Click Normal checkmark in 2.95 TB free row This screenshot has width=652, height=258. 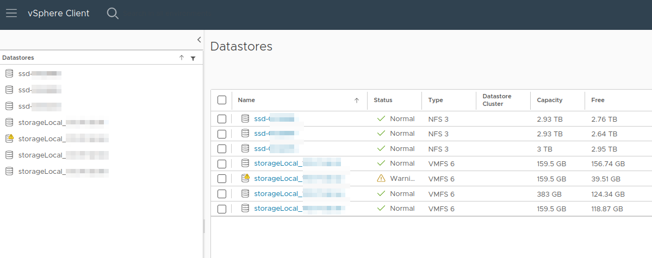pos(381,148)
